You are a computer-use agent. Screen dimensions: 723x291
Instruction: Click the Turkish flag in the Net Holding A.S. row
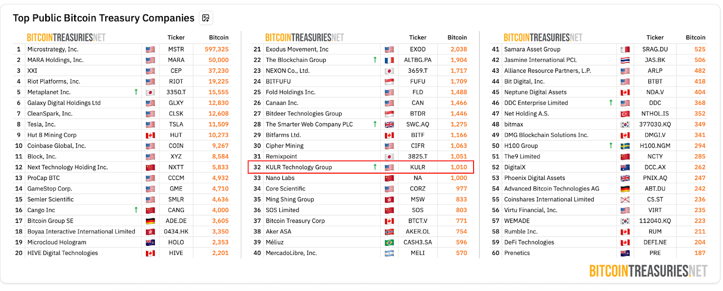pyautogui.click(x=625, y=114)
